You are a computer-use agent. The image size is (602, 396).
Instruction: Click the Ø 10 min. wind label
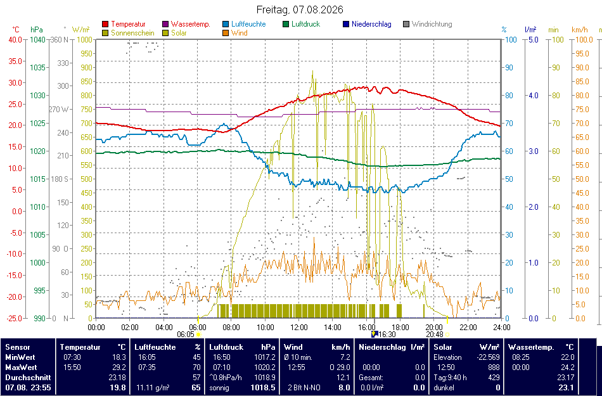(298, 357)
